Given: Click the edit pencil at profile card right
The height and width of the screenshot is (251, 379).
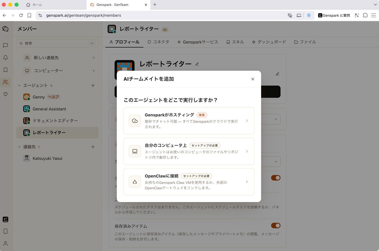Looking at the screenshot, I should pos(277,74).
